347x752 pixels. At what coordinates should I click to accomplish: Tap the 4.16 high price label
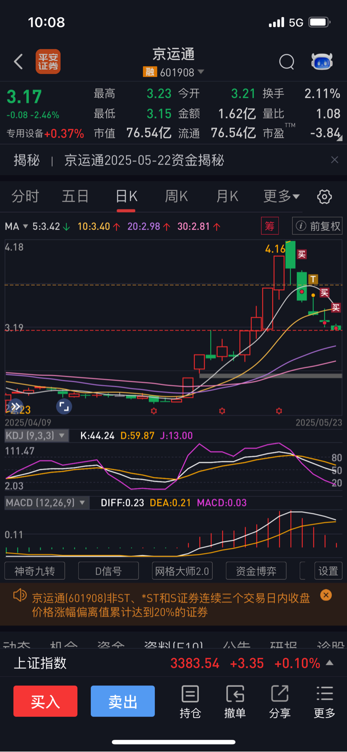[x=275, y=249]
